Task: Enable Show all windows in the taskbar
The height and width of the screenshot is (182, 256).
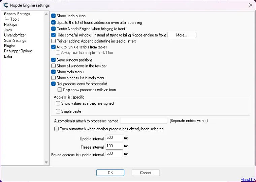Action: [x=53, y=66]
